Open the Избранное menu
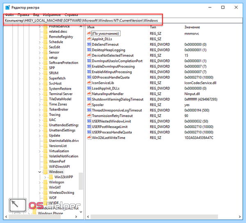 (52, 15)
